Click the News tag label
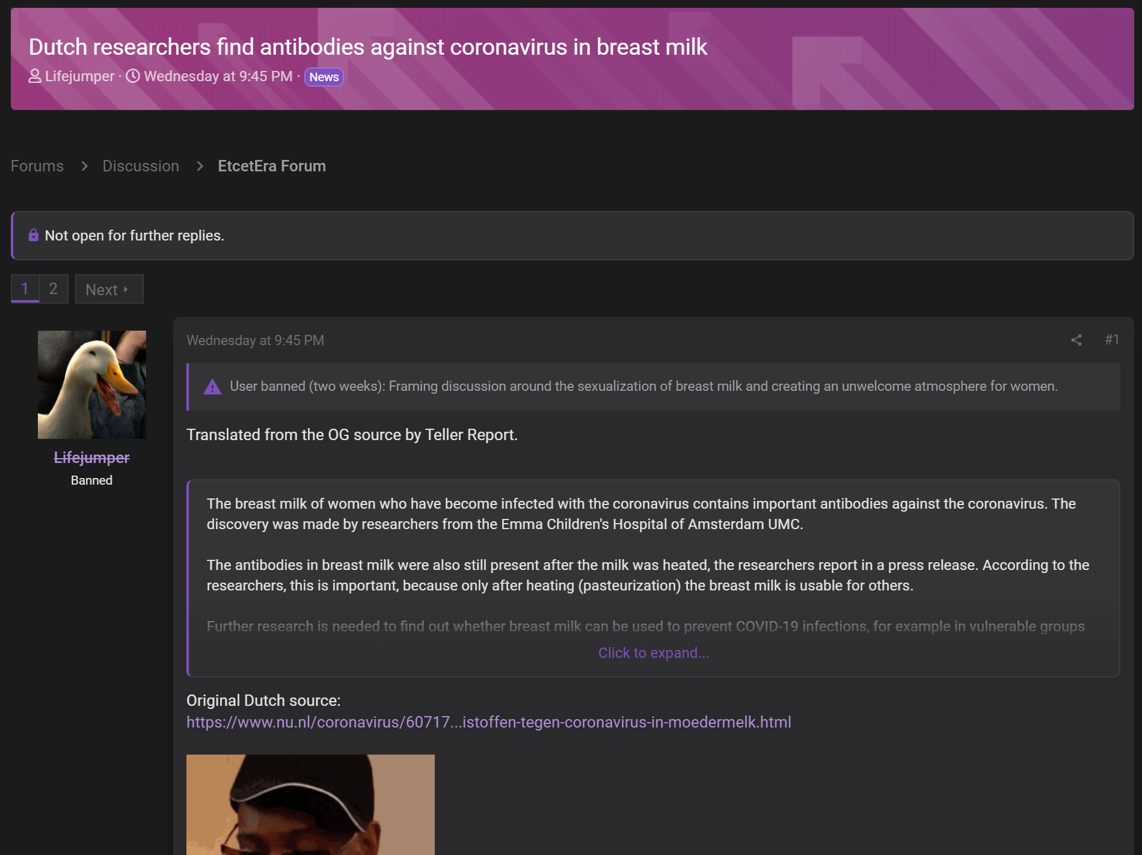 point(324,77)
